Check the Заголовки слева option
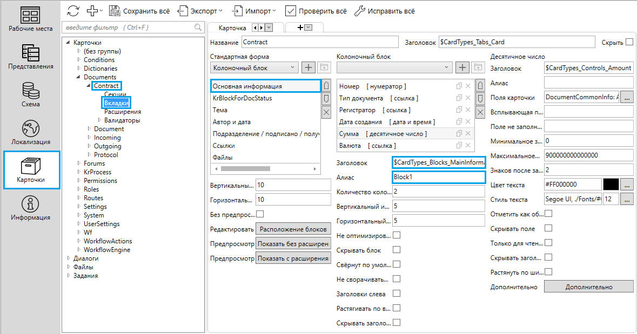This screenshot has width=637, height=334. point(397,294)
